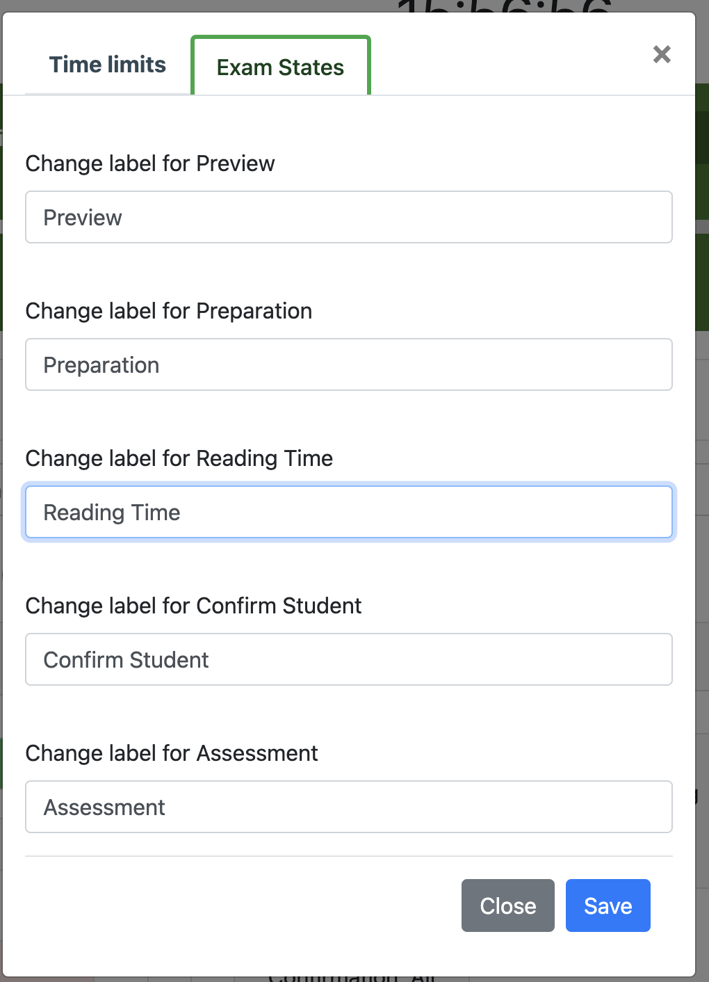Click the 'Change label for Reading Time' label
This screenshot has height=982, width=709.
point(179,458)
